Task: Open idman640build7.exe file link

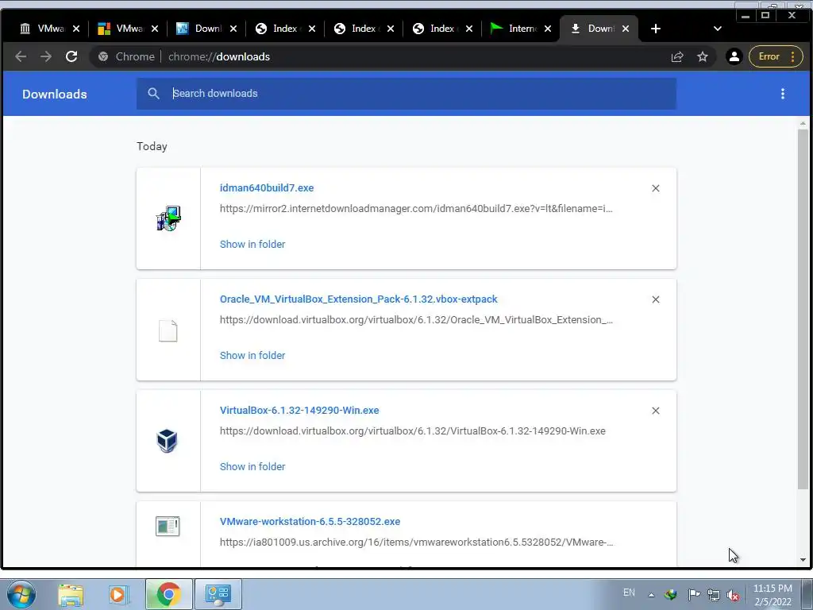Action: click(267, 187)
